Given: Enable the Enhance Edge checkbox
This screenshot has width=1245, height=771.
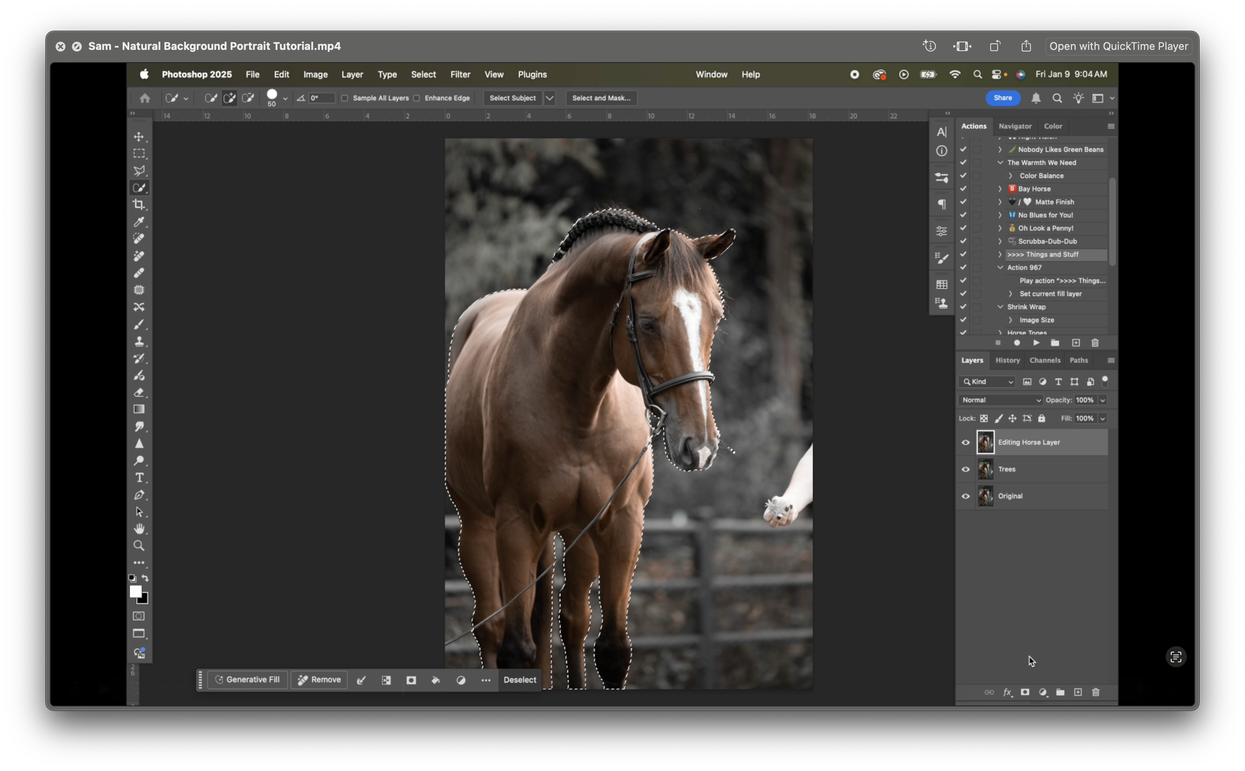Looking at the screenshot, I should click(417, 98).
